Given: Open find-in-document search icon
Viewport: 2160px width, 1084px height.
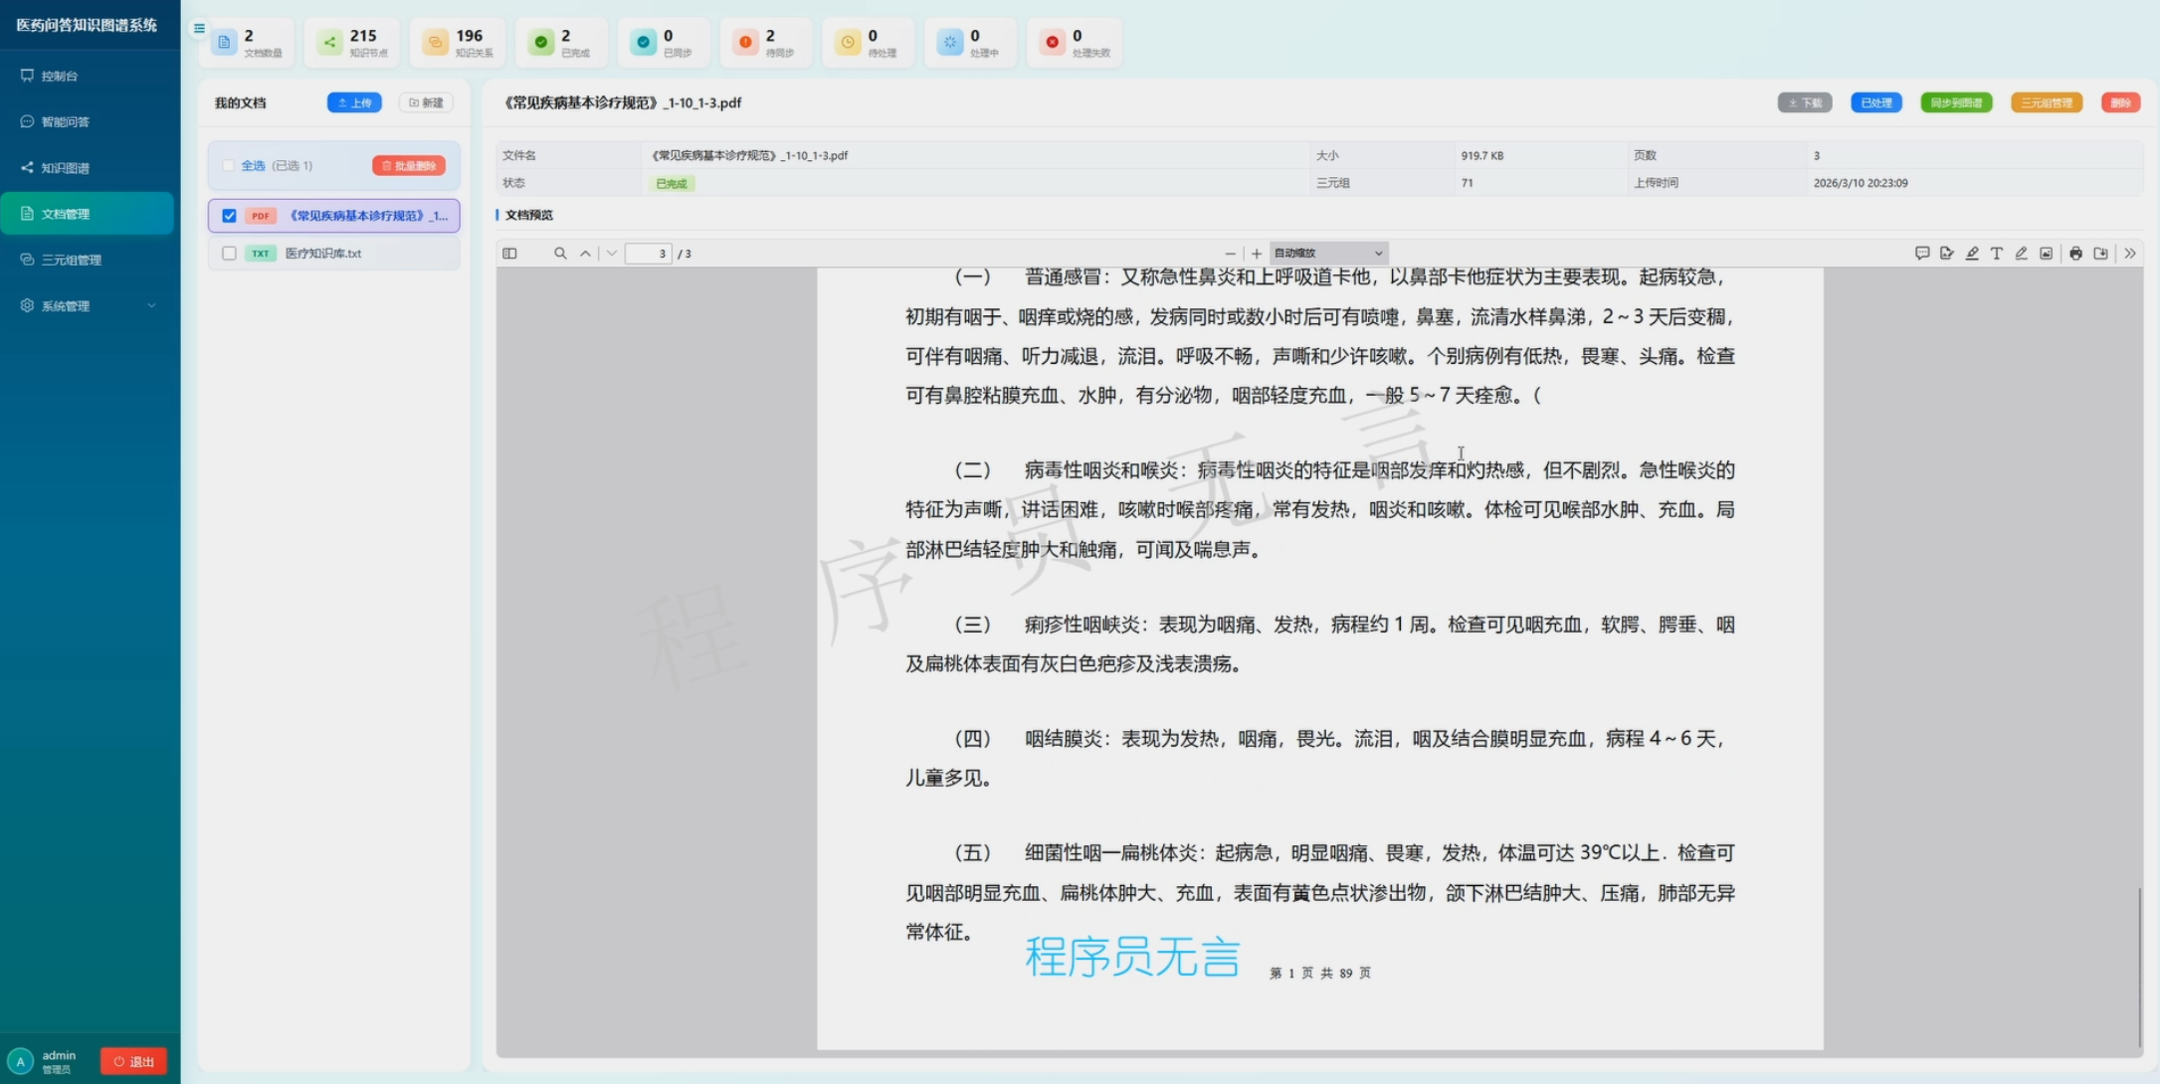Looking at the screenshot, I should click(560, 254).
